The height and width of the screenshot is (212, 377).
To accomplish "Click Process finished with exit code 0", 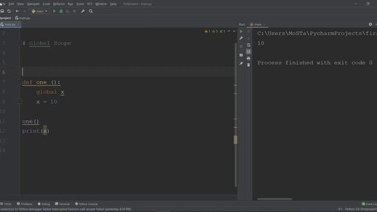I will tap(315, 63).
